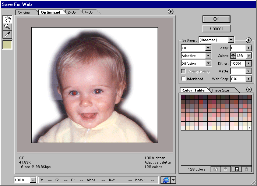The height and width of the screenshot is (186, 257).
Task: Open the Optimize settings menu arrow
Action: 249,40
